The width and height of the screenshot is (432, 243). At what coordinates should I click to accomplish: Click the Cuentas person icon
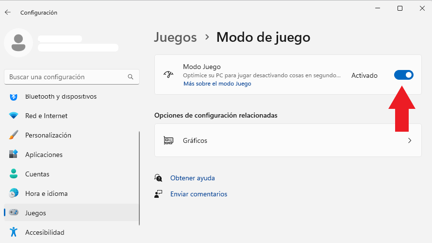click(14, 174)
